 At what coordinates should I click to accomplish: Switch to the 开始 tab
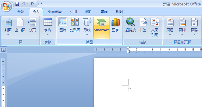[x=21, y=12]
